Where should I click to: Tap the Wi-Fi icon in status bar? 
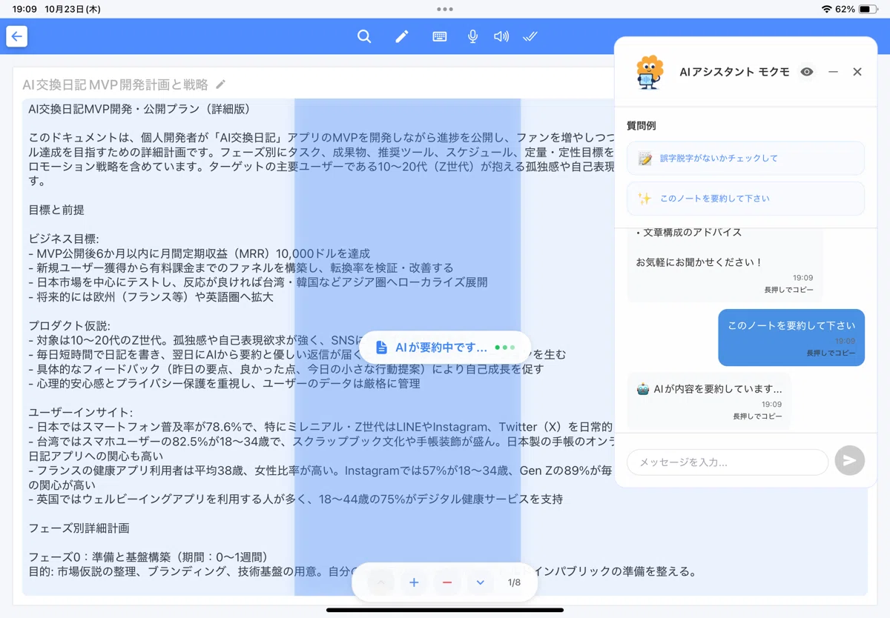[826, 9]
